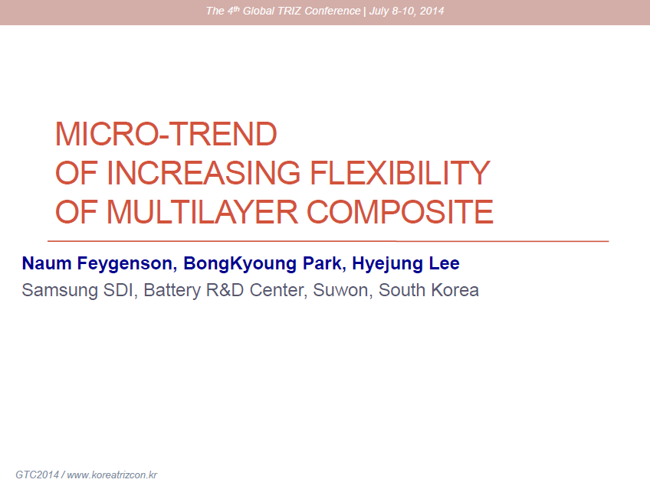Select the MICRO-TREND title line
This screenshot has height=486, width=650.
(166, 135)
